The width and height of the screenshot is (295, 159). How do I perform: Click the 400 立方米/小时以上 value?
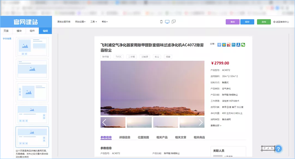click(232, 113)
